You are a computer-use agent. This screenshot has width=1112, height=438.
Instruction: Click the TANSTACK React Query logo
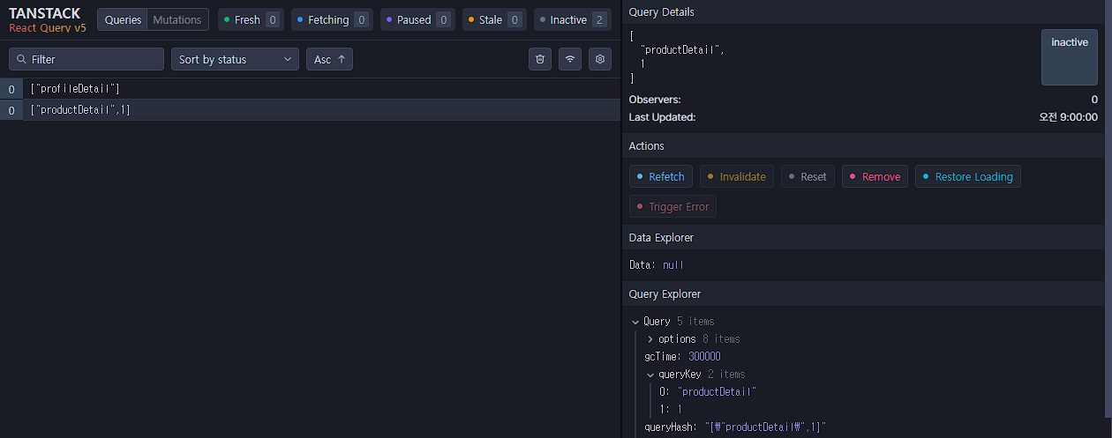click(x=48, y=20)
